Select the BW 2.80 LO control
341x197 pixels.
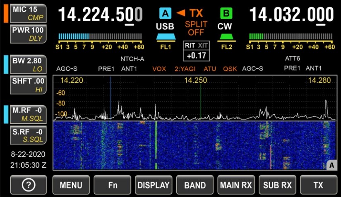tap(28, 65)
